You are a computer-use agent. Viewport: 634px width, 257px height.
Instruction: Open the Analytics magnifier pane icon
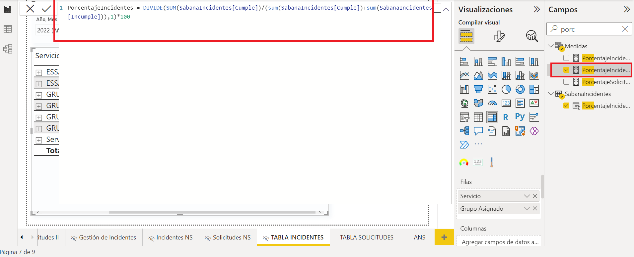[x=532, y=36]
